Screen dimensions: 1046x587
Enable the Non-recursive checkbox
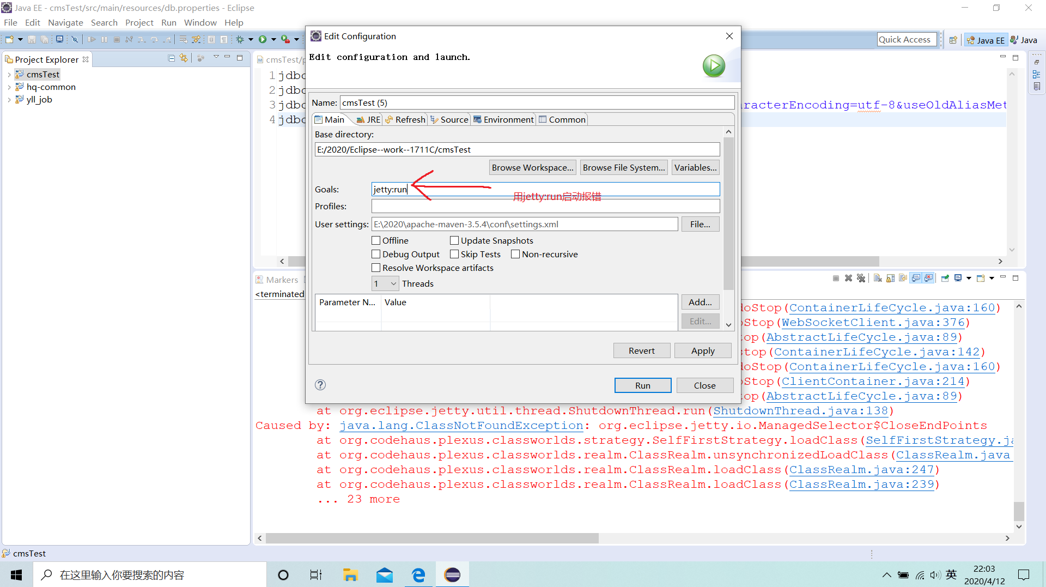515,254
